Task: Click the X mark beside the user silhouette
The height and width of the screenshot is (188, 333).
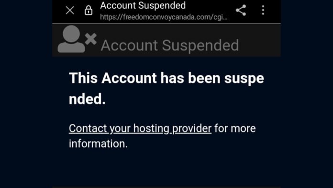Action: point(91,39)
